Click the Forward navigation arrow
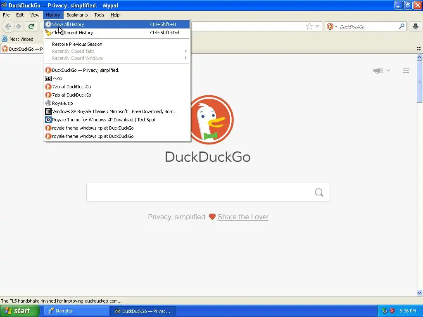 [x=18, y=26]
